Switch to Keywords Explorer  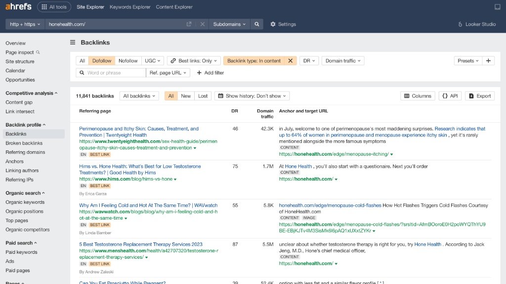(130, 7)
